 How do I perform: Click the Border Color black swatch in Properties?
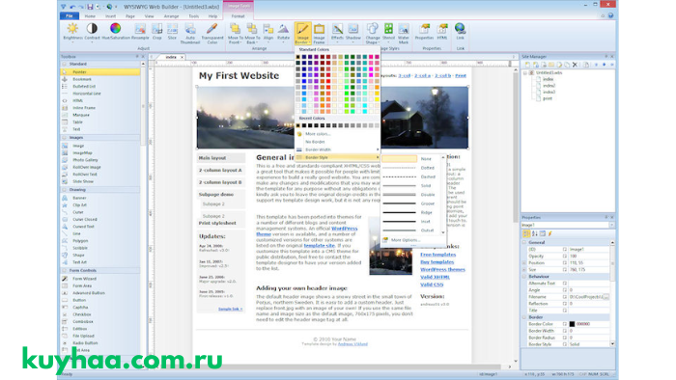[x=572, y=324]
